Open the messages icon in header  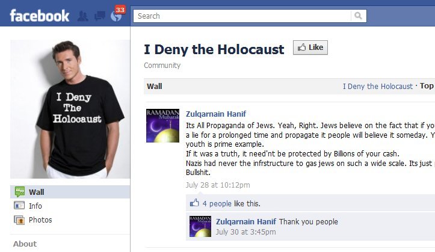click(x=100, y=16)
